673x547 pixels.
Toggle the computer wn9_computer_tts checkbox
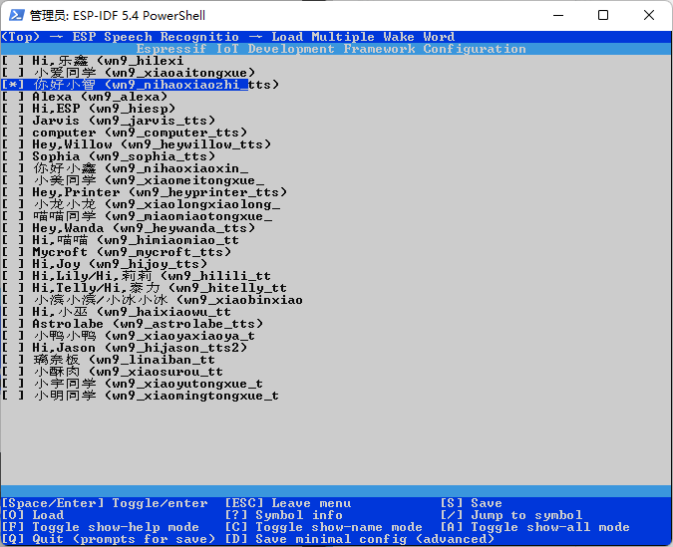pyautogui.click(x=12, y=133)
